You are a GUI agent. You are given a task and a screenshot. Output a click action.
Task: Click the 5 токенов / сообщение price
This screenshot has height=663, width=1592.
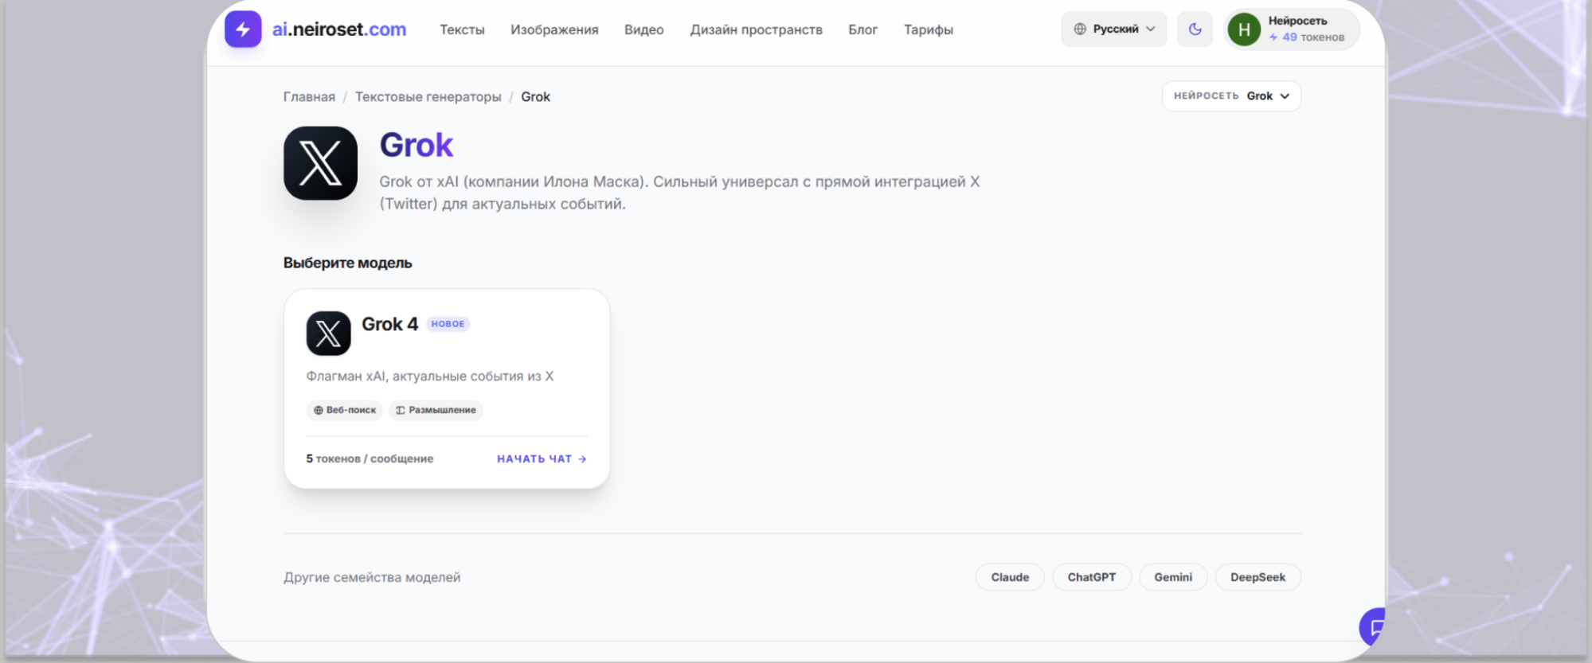coord(370,459)
